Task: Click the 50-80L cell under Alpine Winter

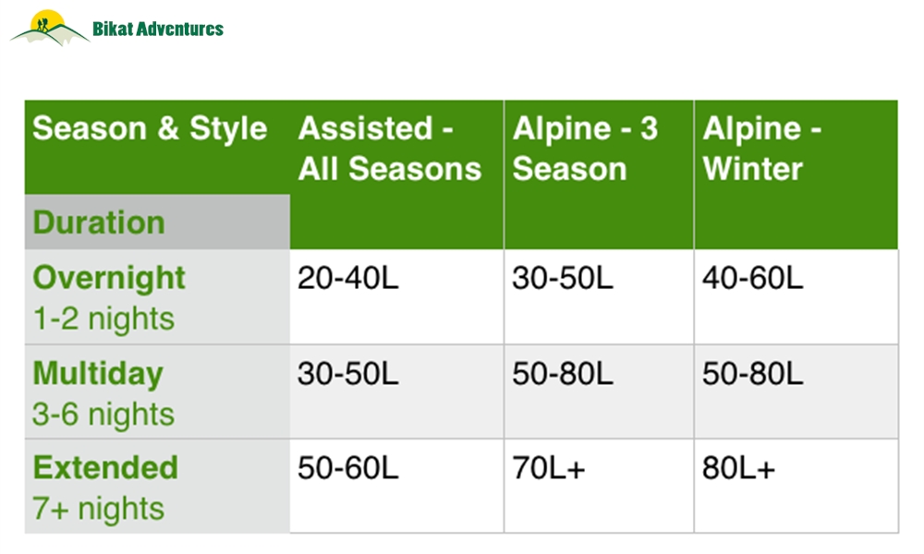Action: pos(796,392)
